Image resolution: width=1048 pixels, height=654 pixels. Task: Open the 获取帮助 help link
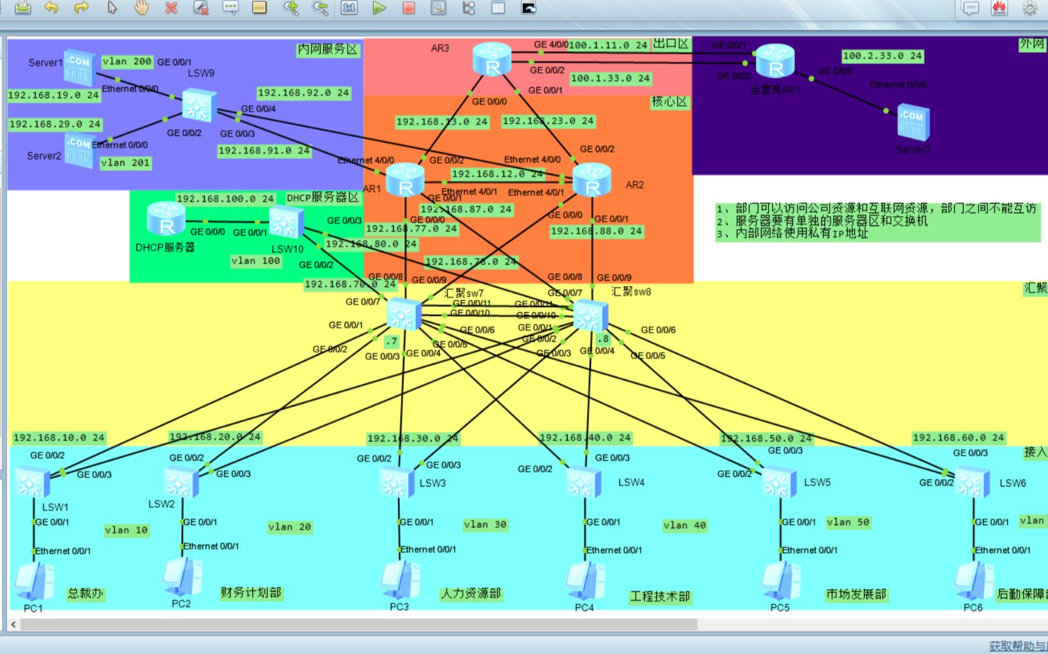(1018, 646)
